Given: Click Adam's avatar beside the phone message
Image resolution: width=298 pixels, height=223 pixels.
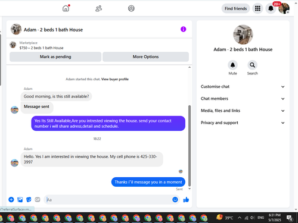Looking at the screenshot, I should coord(14,163).
